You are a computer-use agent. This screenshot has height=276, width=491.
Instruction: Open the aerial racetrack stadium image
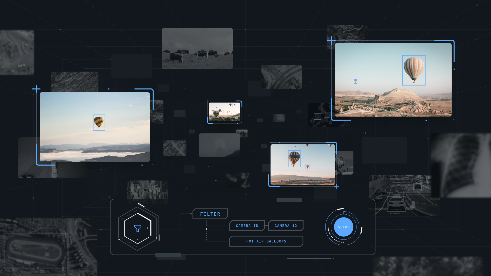pos(49,247)
